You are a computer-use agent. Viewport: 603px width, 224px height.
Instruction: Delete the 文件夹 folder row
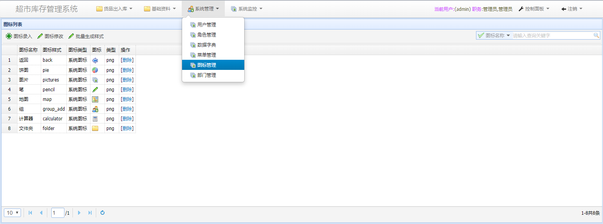(127, 128)
